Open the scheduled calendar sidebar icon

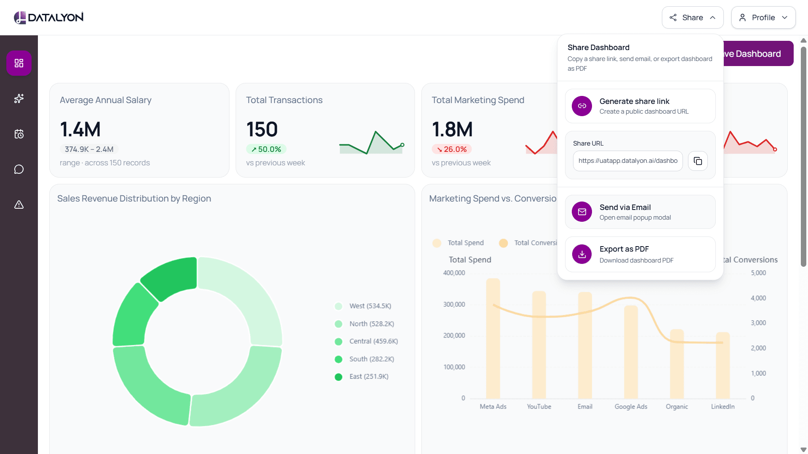(19, 134)
